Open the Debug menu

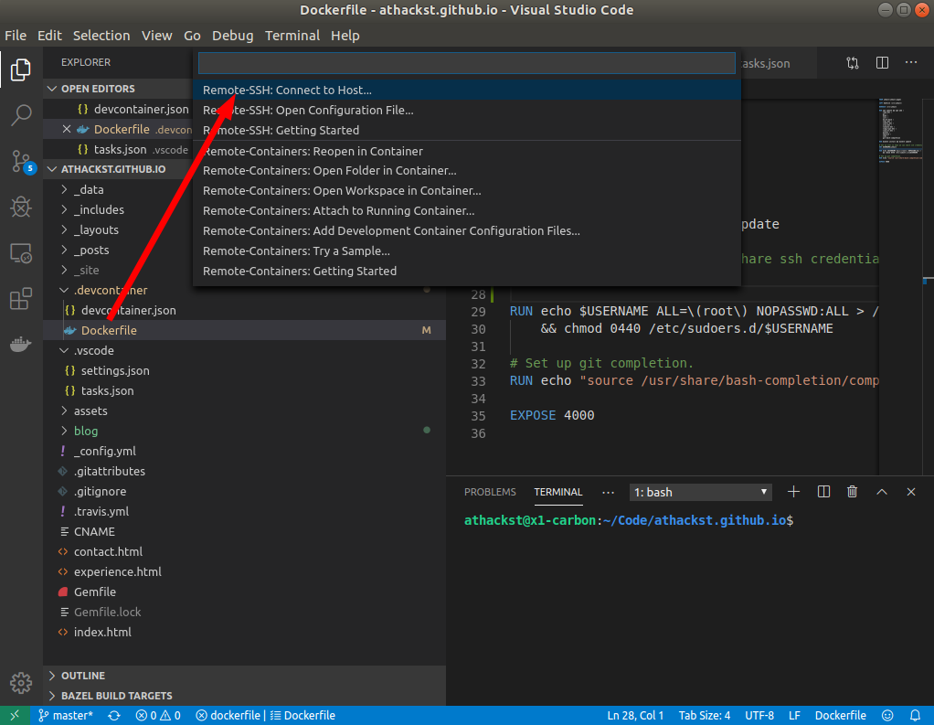tap(232, 36)
